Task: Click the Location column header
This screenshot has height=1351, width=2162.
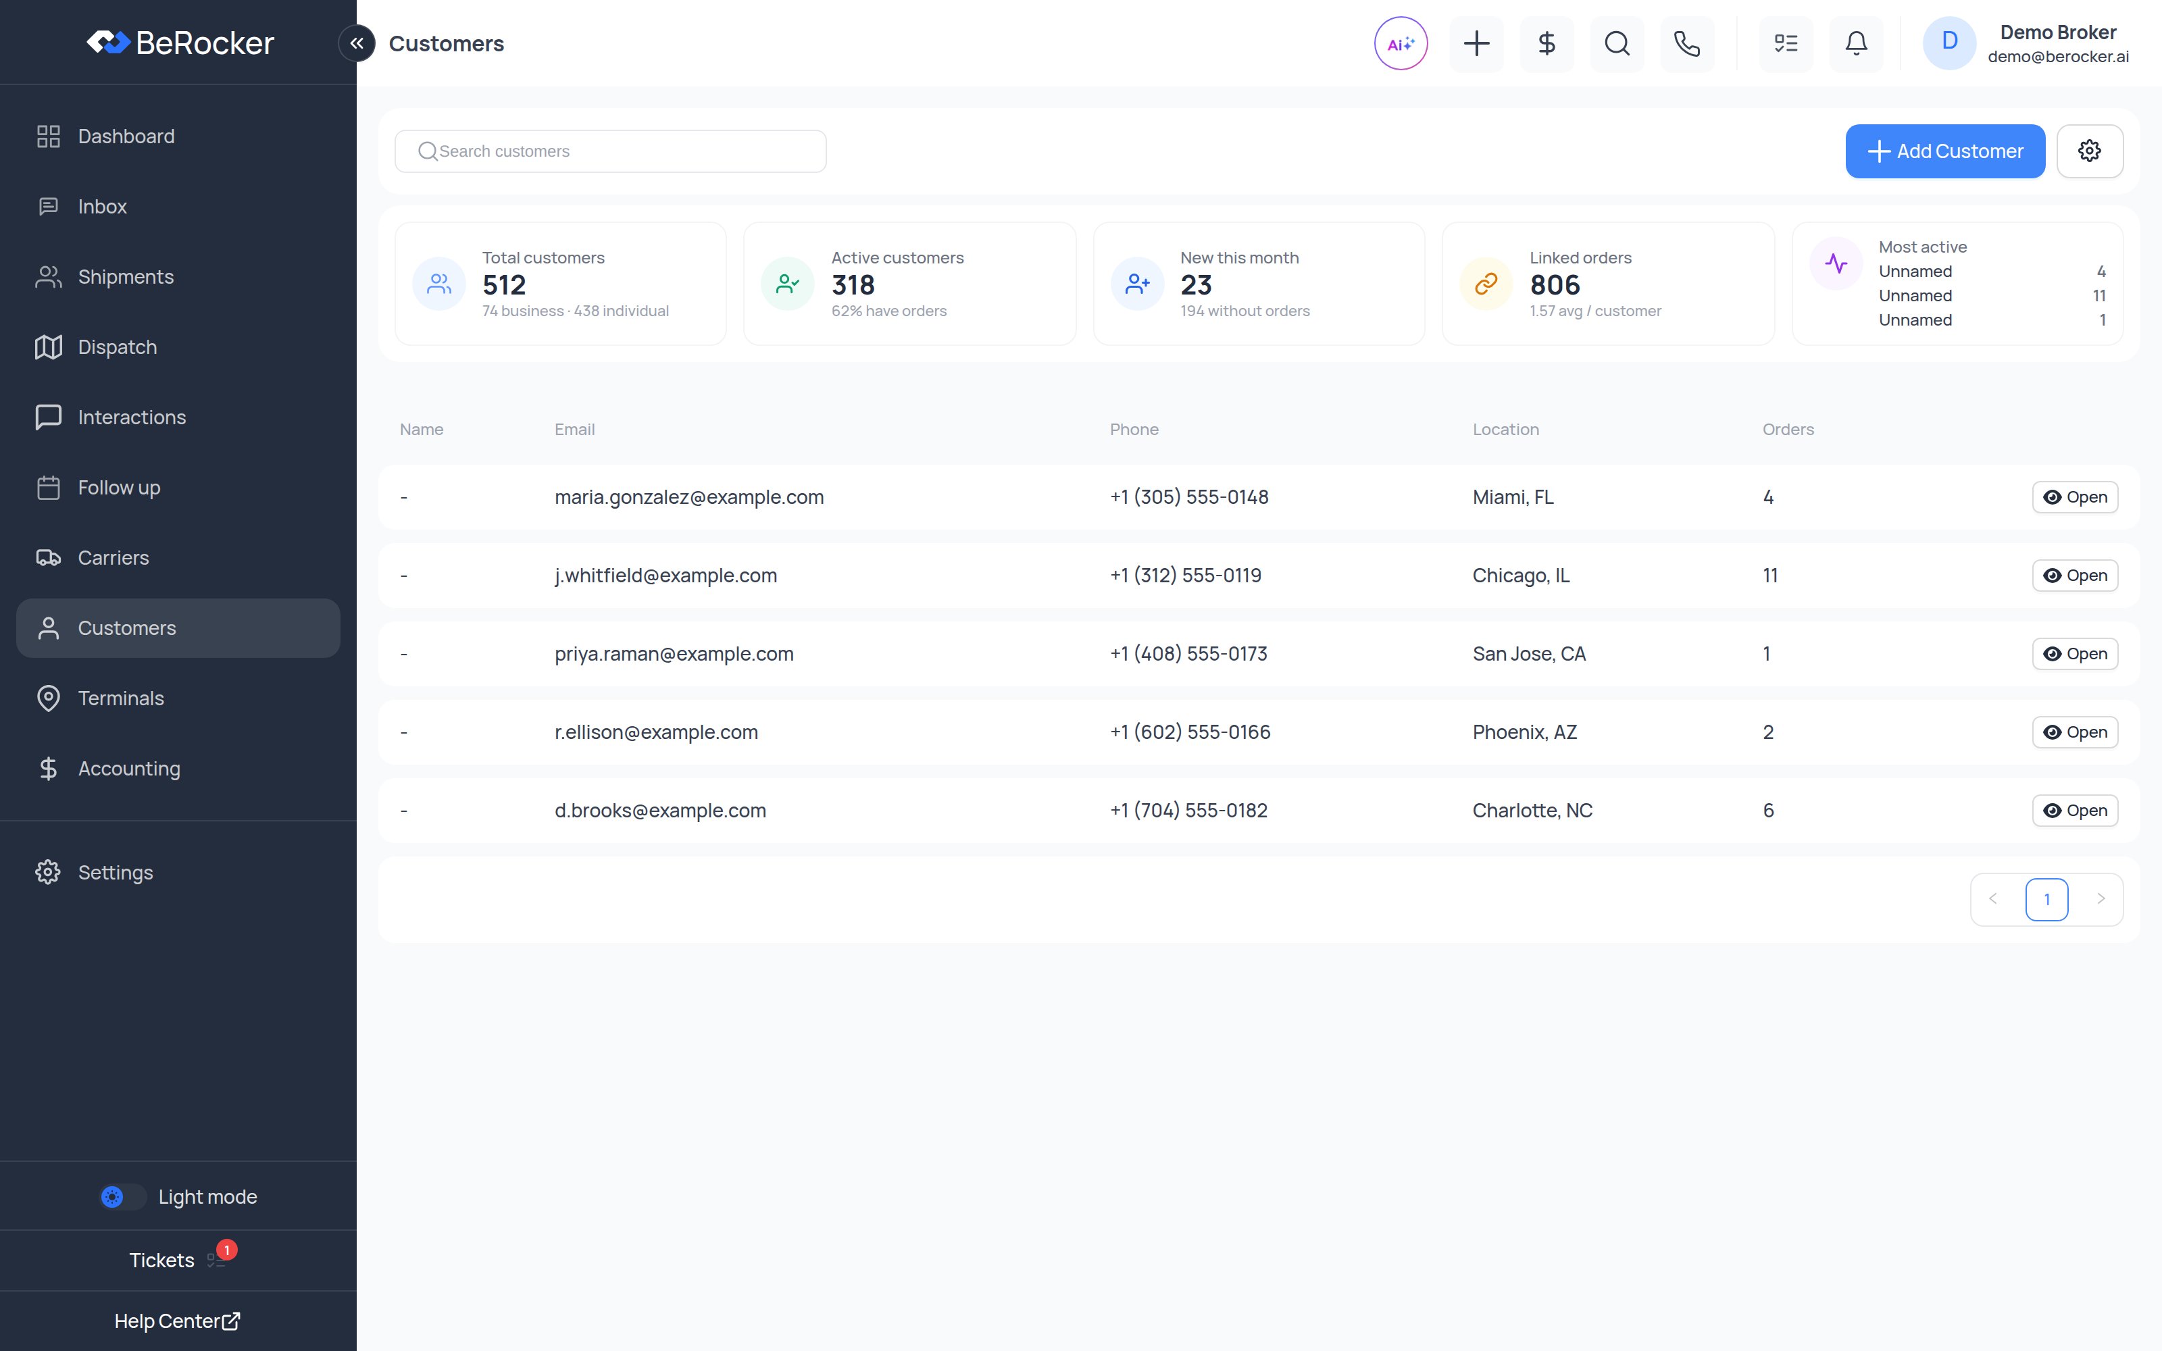Action: coord(1505,429)
